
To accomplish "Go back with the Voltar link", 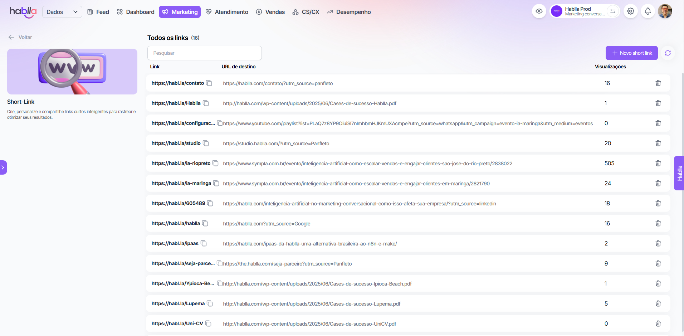I will (20, 37).
